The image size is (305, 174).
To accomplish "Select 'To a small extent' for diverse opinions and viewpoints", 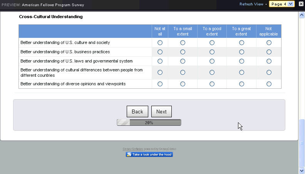I will click(183, 84).
